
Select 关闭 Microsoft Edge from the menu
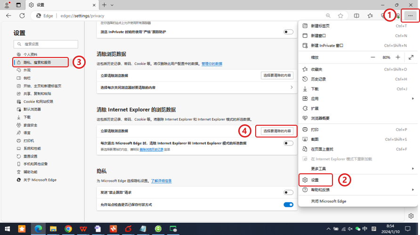click(x=358, y=201)
